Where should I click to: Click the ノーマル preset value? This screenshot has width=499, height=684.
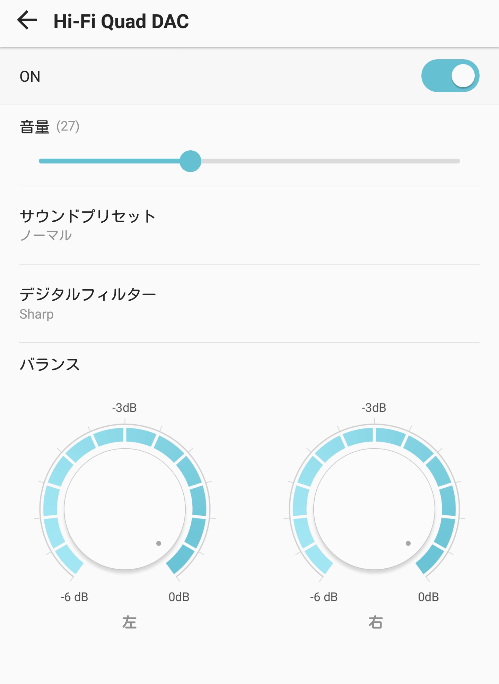tap(46, 236)
